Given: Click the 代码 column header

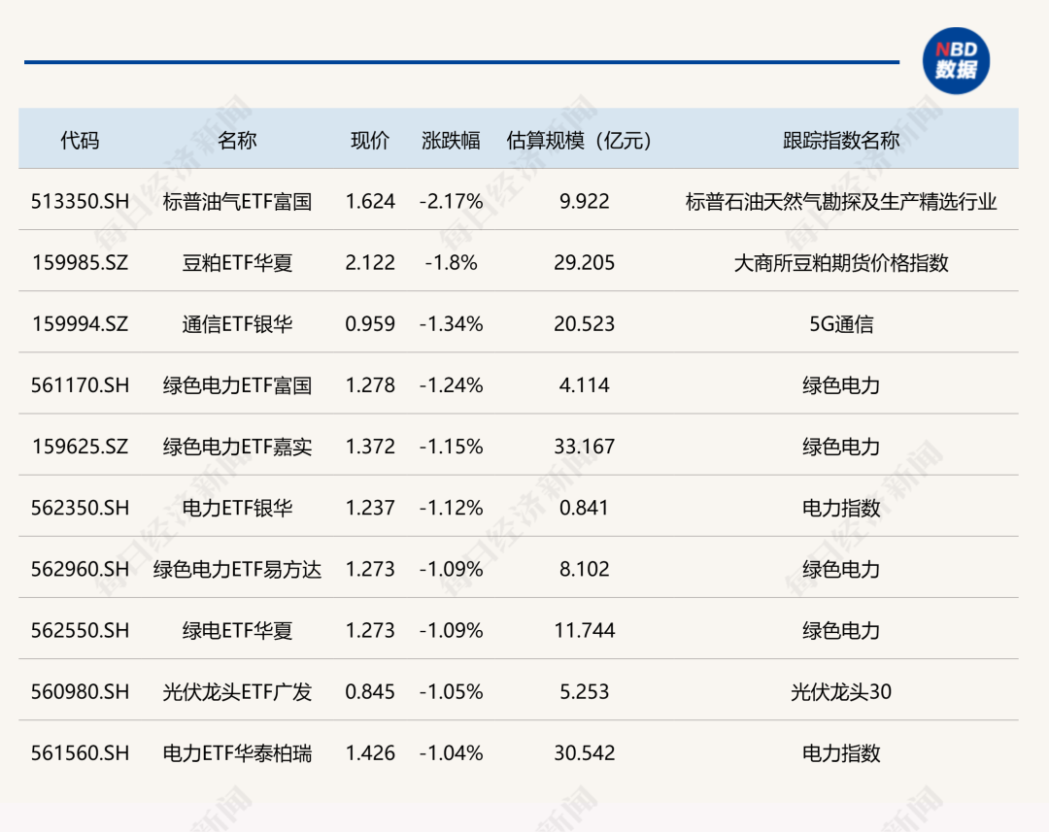Looking at the screenshot, I should (x=80, y=140).
